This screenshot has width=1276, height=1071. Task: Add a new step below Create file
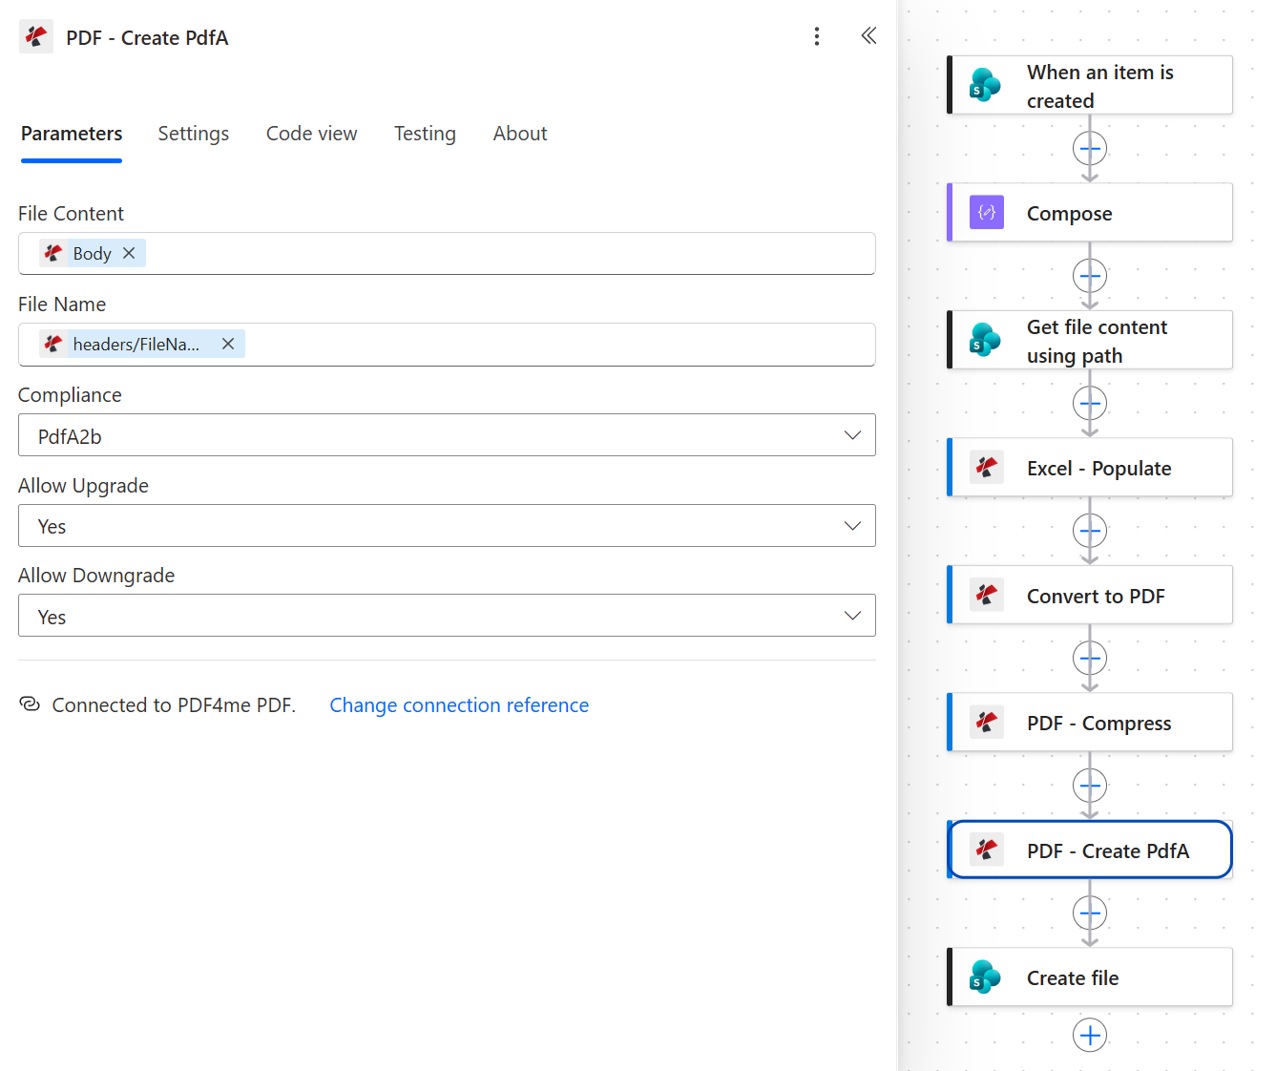1090,1035
